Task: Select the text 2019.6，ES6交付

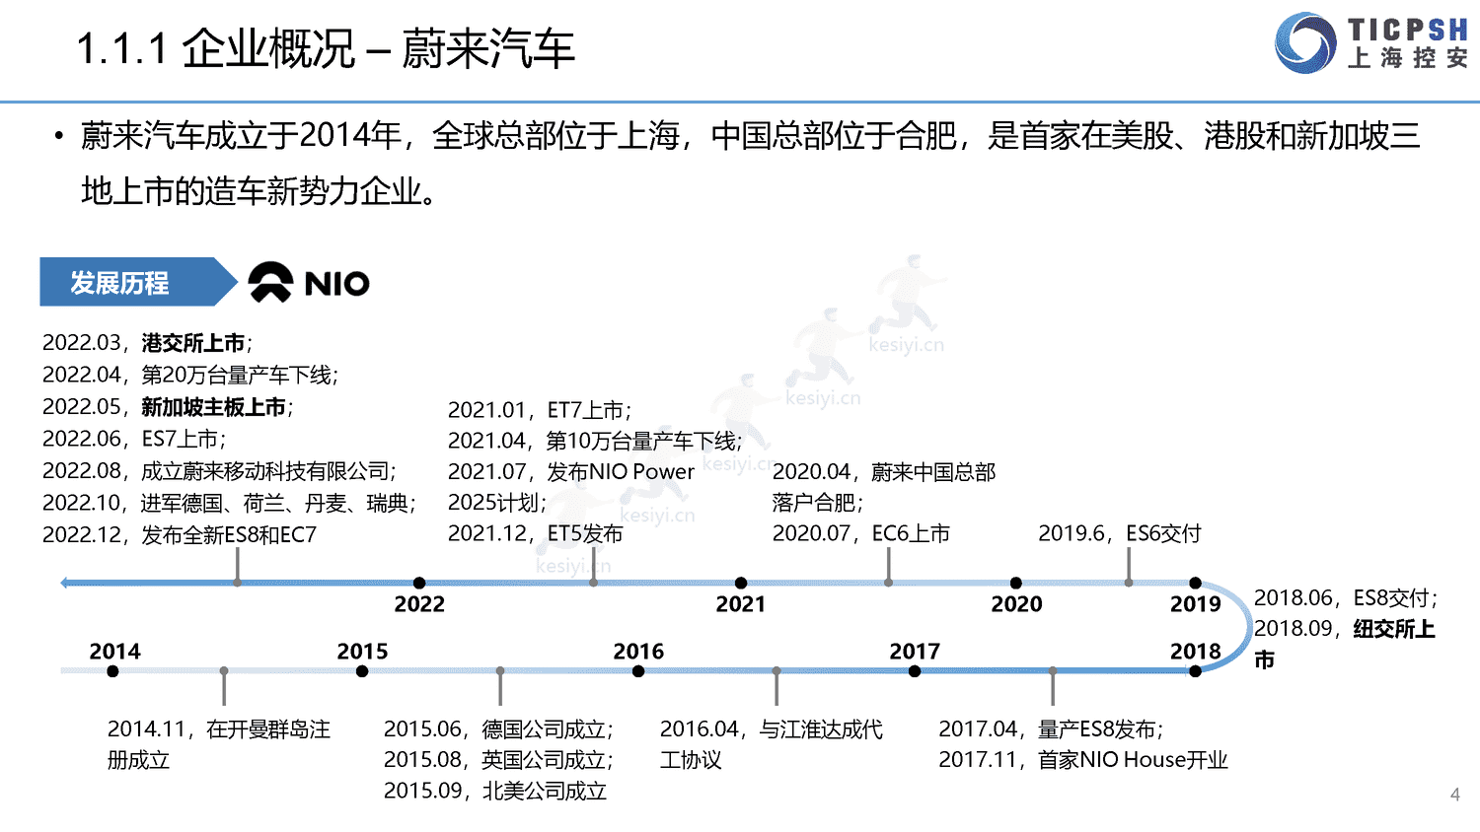Action: tap(1120, 533)
